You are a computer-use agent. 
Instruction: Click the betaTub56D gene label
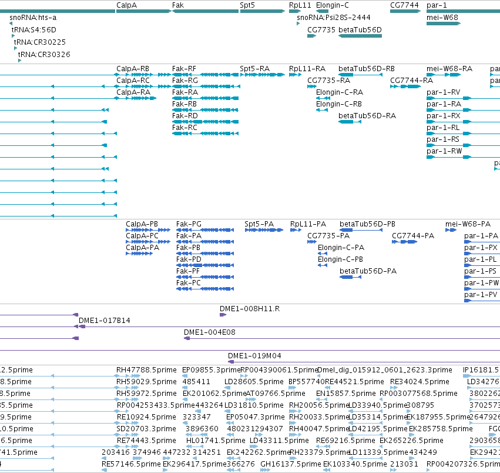(x=360, y=29)
